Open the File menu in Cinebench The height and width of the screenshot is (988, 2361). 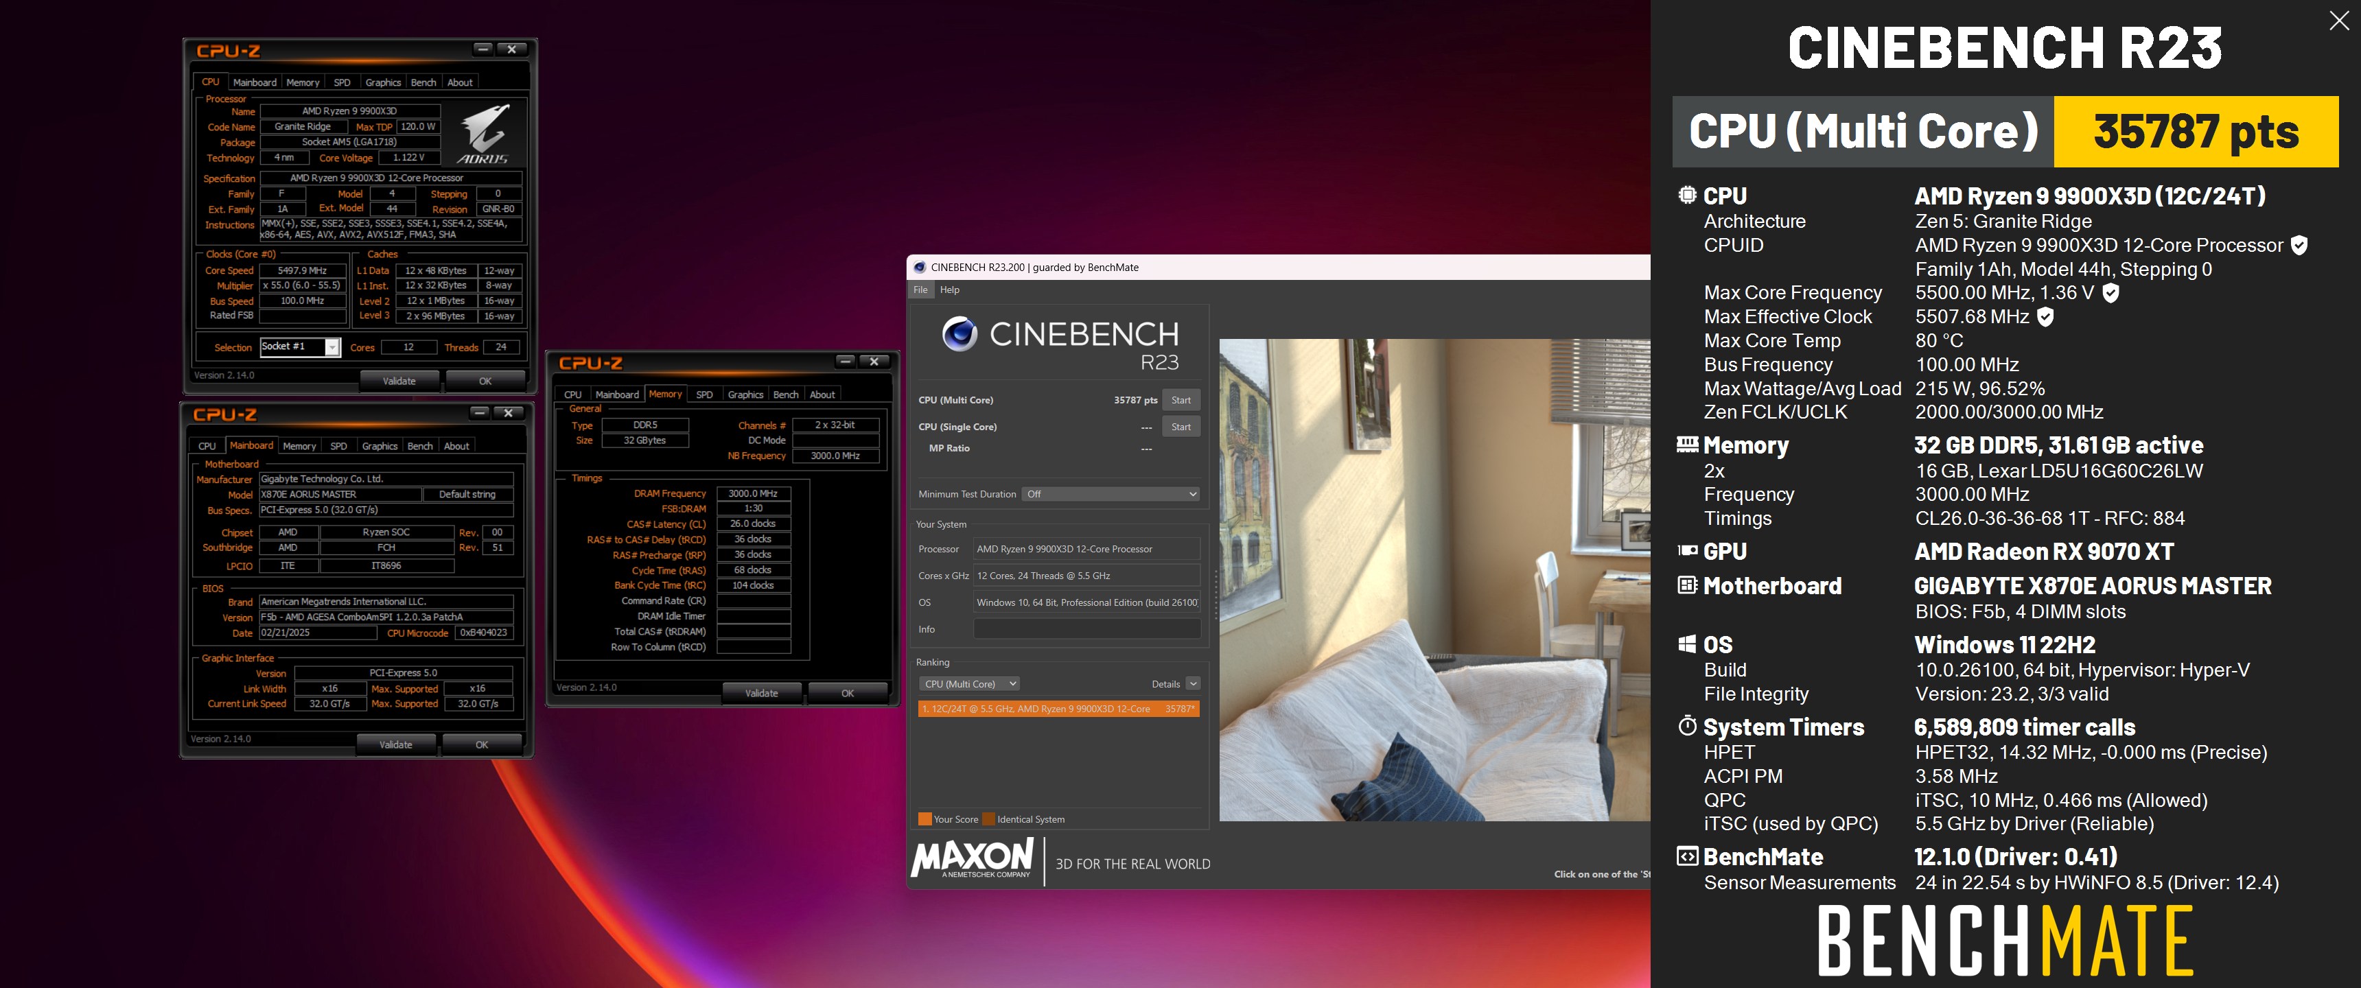[920, 290]
